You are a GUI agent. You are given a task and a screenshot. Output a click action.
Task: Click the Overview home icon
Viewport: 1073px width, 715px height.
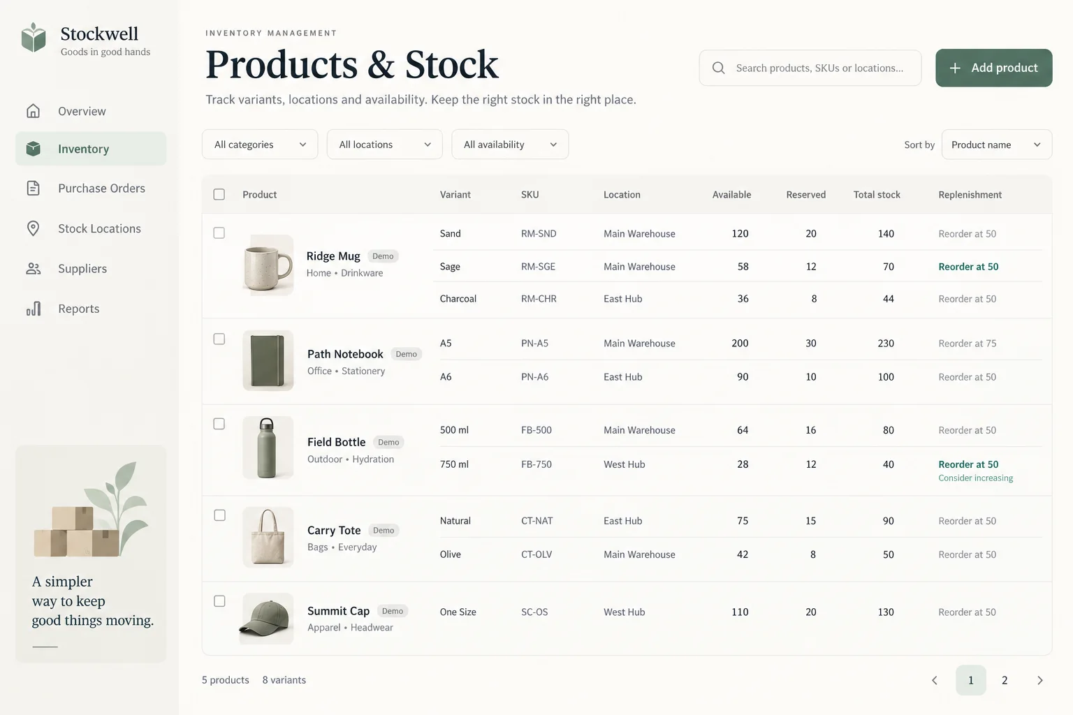coord(33,111)
